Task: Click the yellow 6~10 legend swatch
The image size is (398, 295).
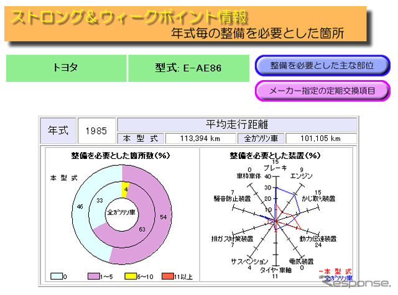Action: (131, 276)
